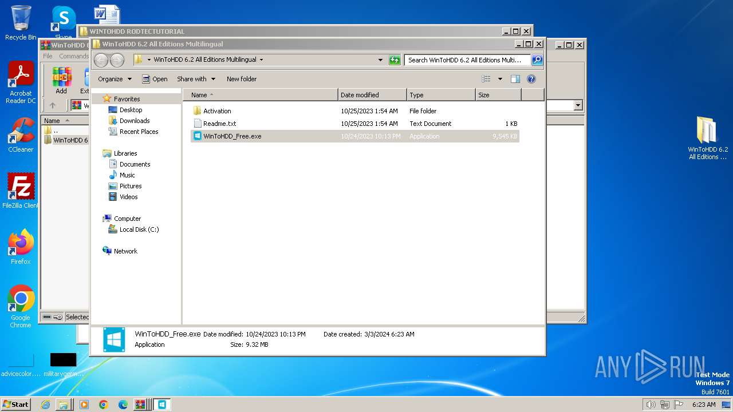Image resolution: width=733 pixels, height=412 pixels.
Task: Open the Organize dropdown menu
Action: 115,79
